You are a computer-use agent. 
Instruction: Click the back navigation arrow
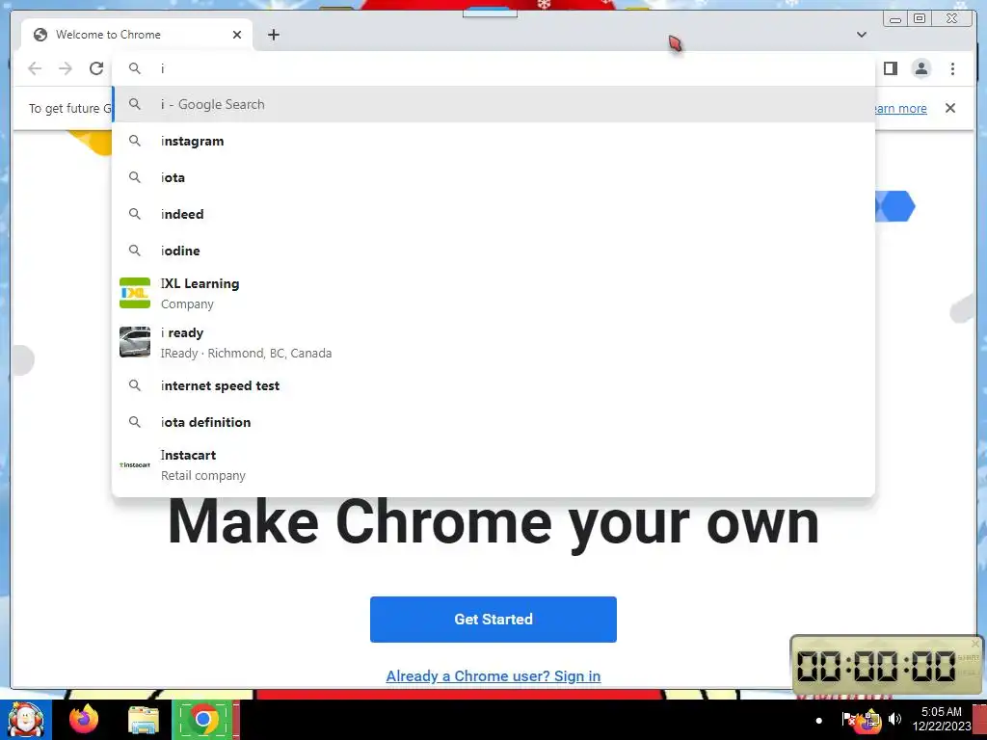coord(35,68)
